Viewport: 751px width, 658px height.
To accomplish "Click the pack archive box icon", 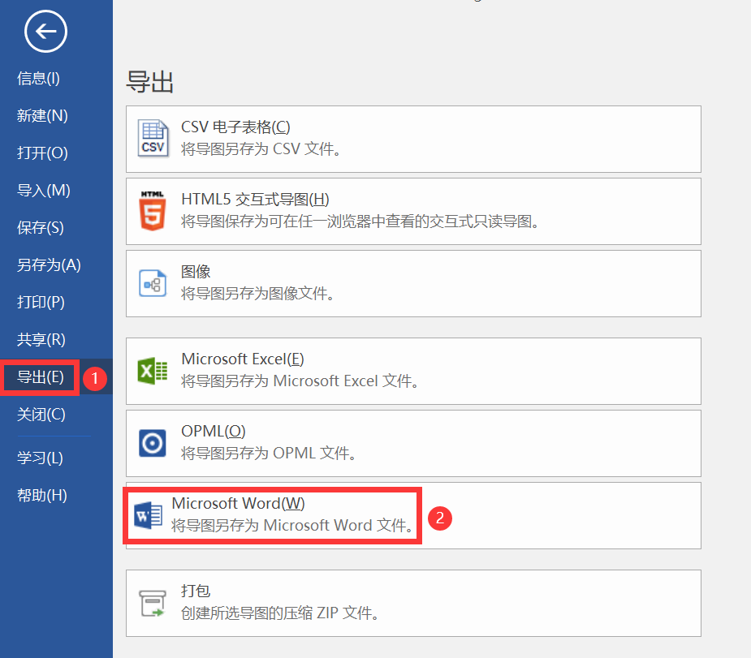I will click(153, 603).
